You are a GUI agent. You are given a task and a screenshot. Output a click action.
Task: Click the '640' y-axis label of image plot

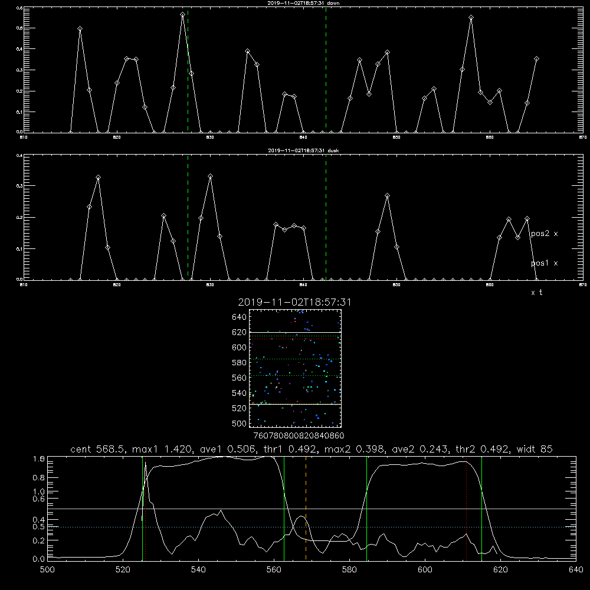pos(240,317)
